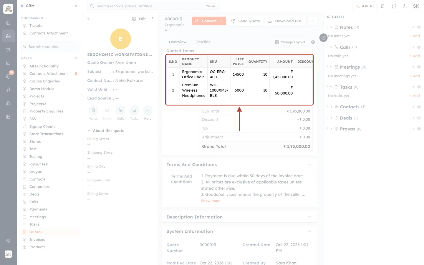Screen dimensions: 424x265
Task: Click the Change Layout button
Action: click(290, 42)
